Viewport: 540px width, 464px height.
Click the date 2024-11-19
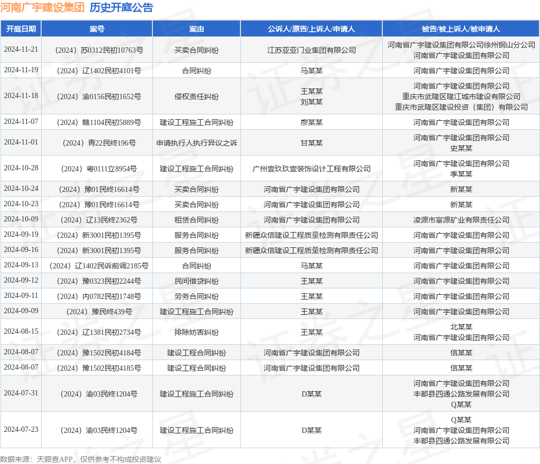pyautogui.click(x=21, y=70)
